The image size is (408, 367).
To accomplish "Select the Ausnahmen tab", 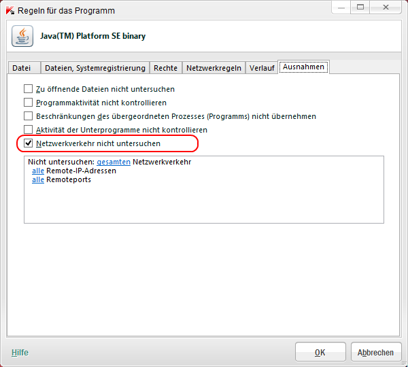I will click(305, 67).
